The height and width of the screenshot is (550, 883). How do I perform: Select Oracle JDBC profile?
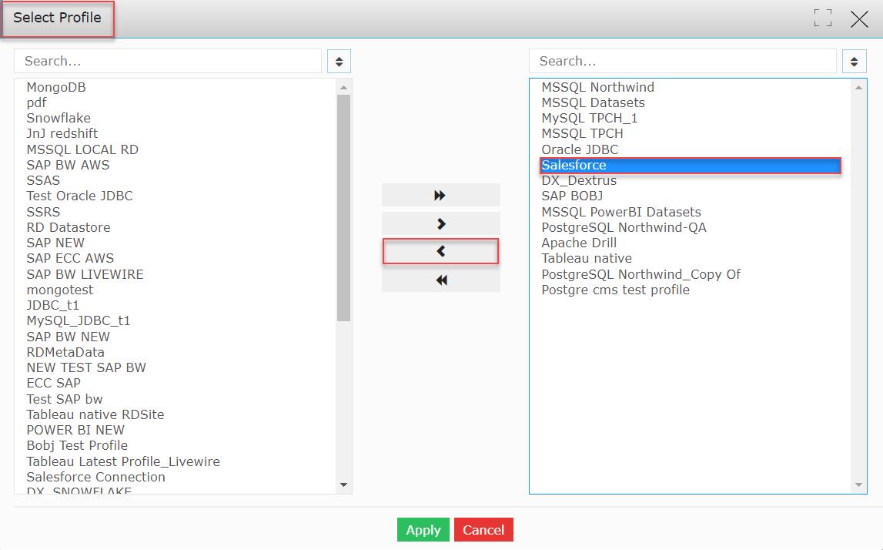click(x=580, y=149)
